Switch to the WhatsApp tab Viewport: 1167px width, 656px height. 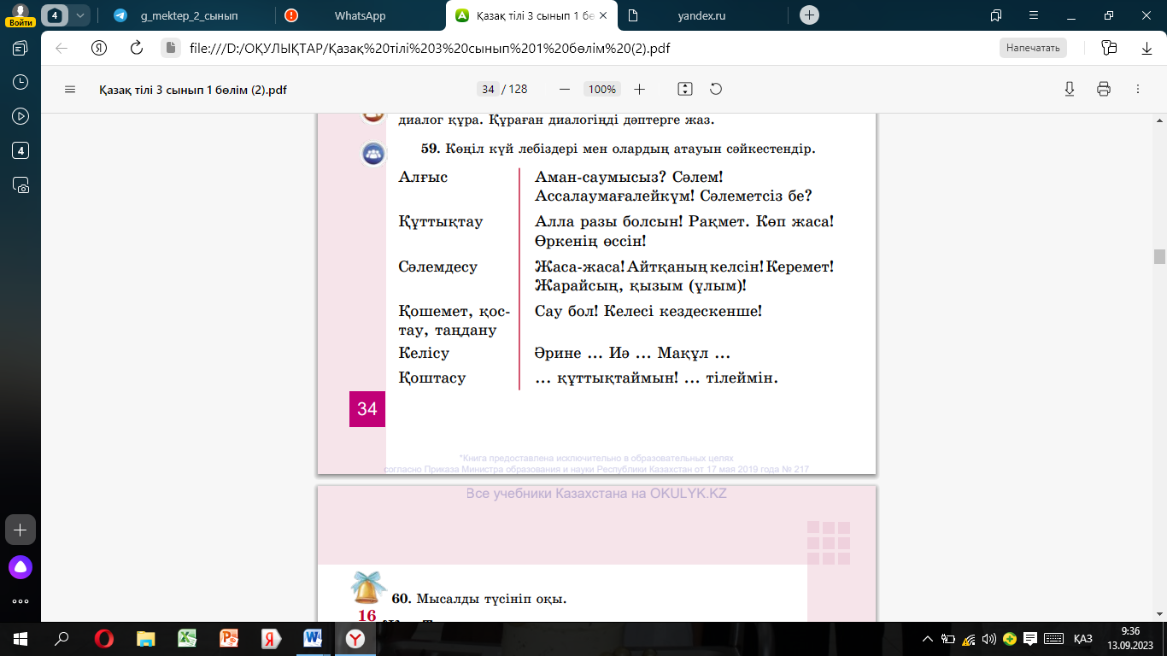360,15
